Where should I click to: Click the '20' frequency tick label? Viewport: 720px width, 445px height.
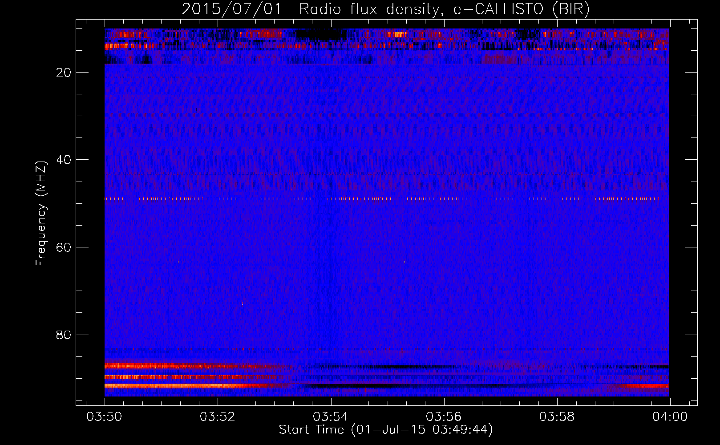[x=64, y=73]
